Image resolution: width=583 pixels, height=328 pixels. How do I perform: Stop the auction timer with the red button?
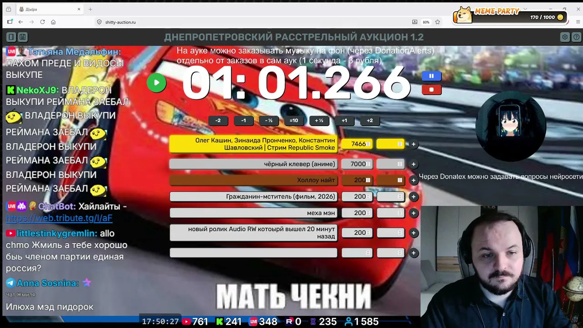pos(431,90)
